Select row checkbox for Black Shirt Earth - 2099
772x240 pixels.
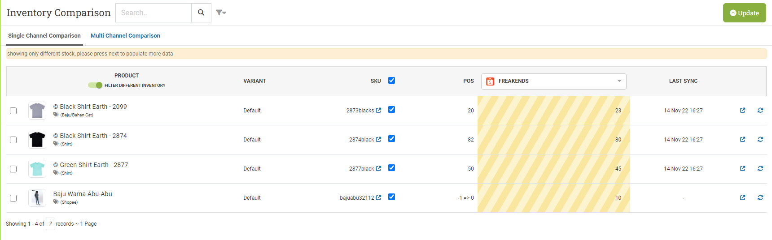(13, 111)
